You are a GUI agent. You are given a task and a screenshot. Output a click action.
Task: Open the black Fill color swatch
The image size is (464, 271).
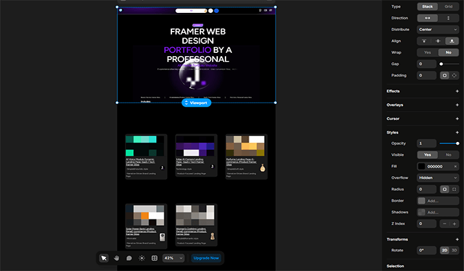tap(421, 166)
